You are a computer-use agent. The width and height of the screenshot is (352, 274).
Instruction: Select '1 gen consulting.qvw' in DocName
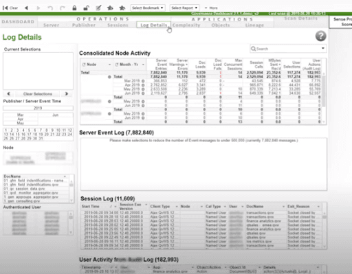click(x=22, y=201)
